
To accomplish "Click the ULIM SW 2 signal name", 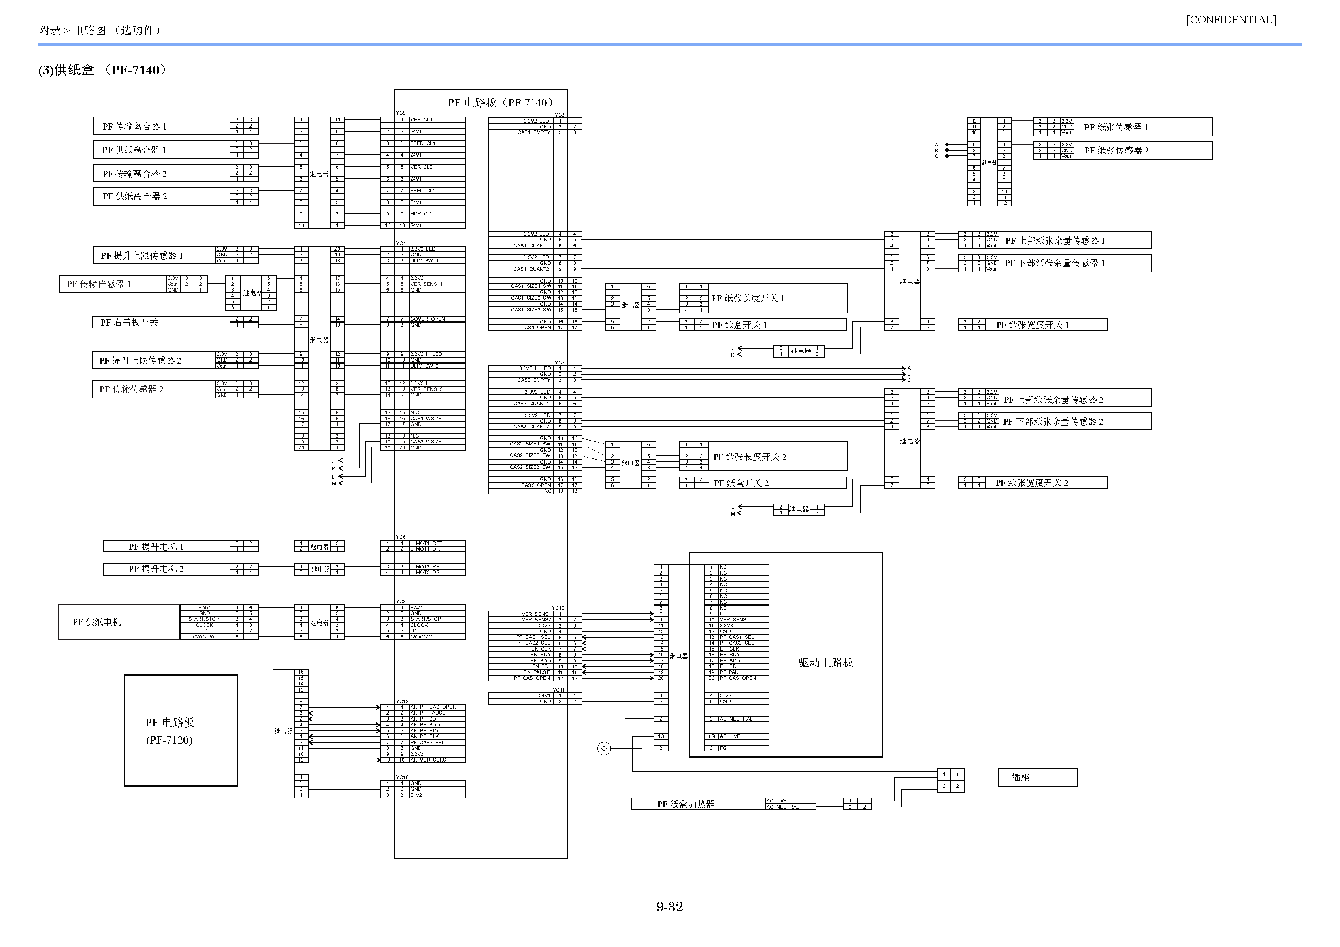I will click(424, 366).
